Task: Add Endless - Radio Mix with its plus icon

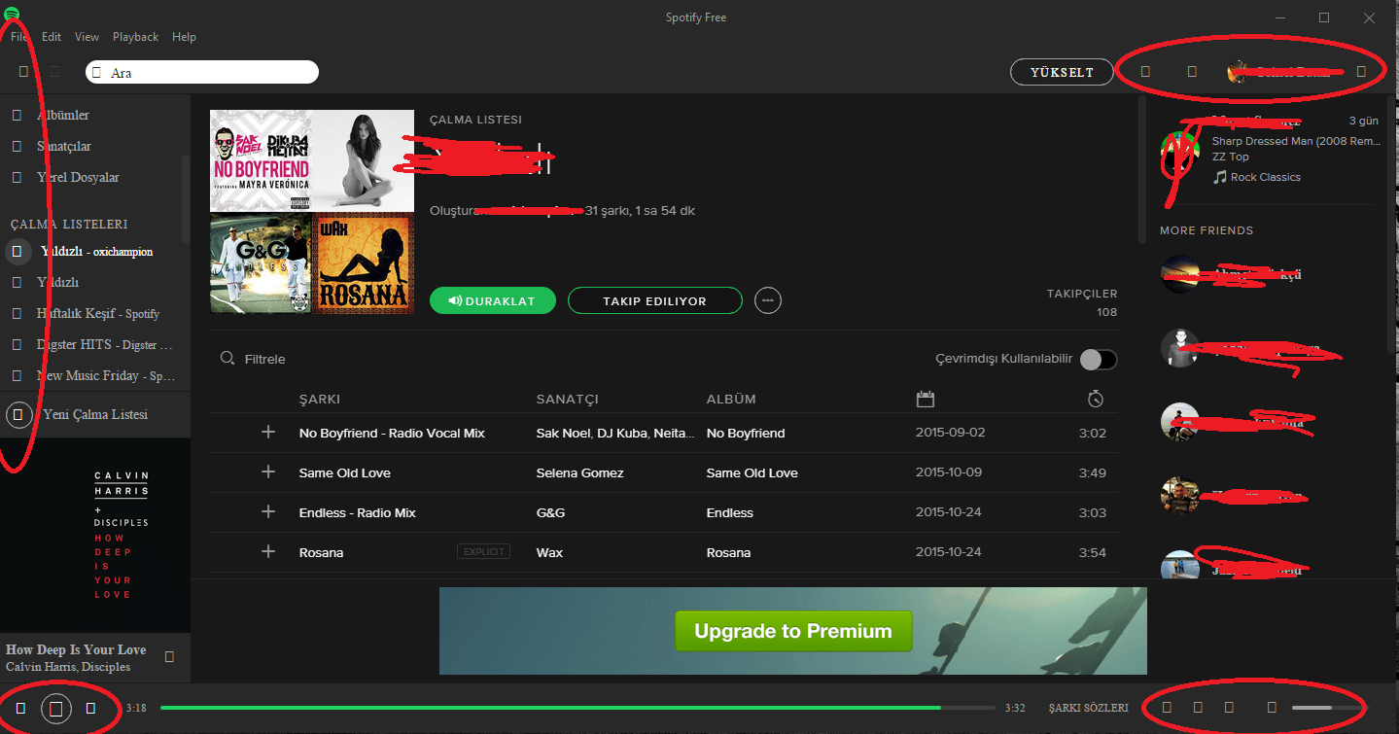Action: [x=268, y=512]
